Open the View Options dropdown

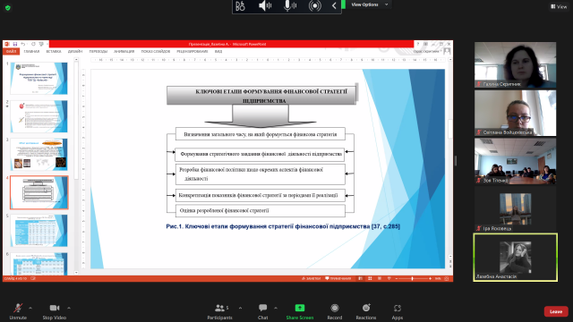click(x=370, y=4)
